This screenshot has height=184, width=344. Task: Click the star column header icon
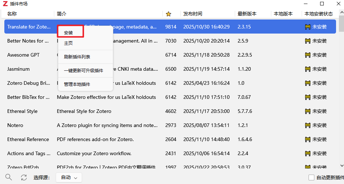pyautogui.click(x=168, y=14)
